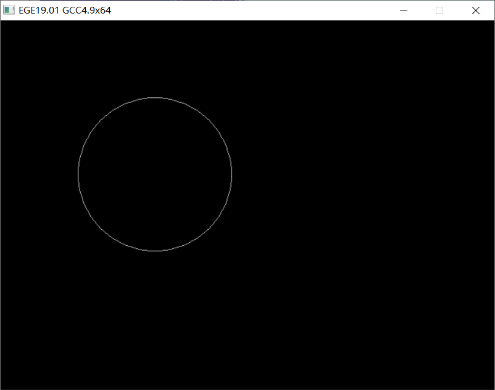Click the EGE application icon in title bar
The height and width of the screenshot is (390, 495).
coord(9,10)
